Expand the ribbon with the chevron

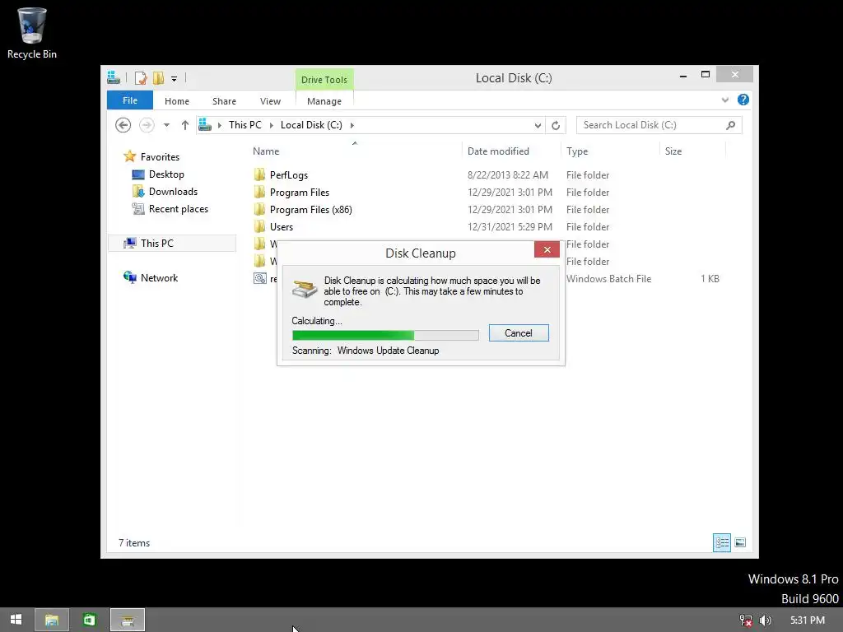click(x=724, y=100)
